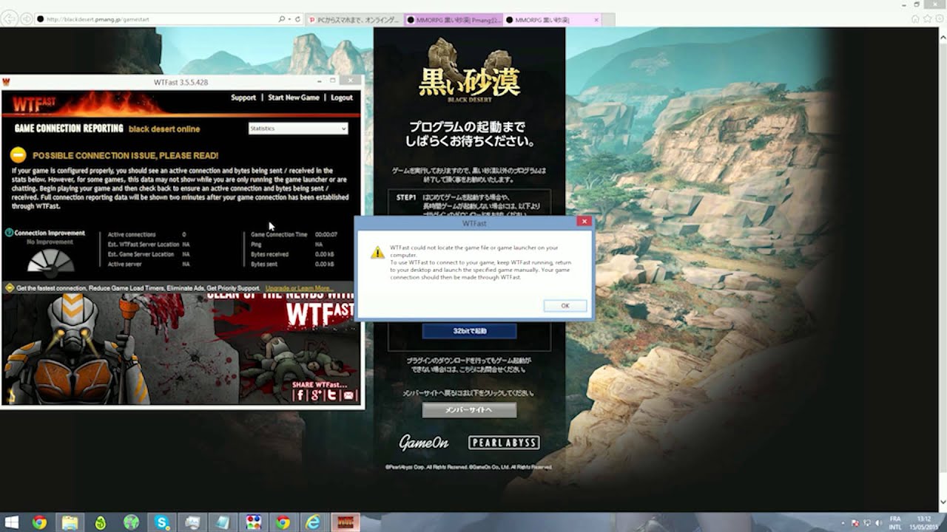This screenshot has width=947, height=532.
Task: Click the 'black desert online' game name
Action: tap(164, 129)
